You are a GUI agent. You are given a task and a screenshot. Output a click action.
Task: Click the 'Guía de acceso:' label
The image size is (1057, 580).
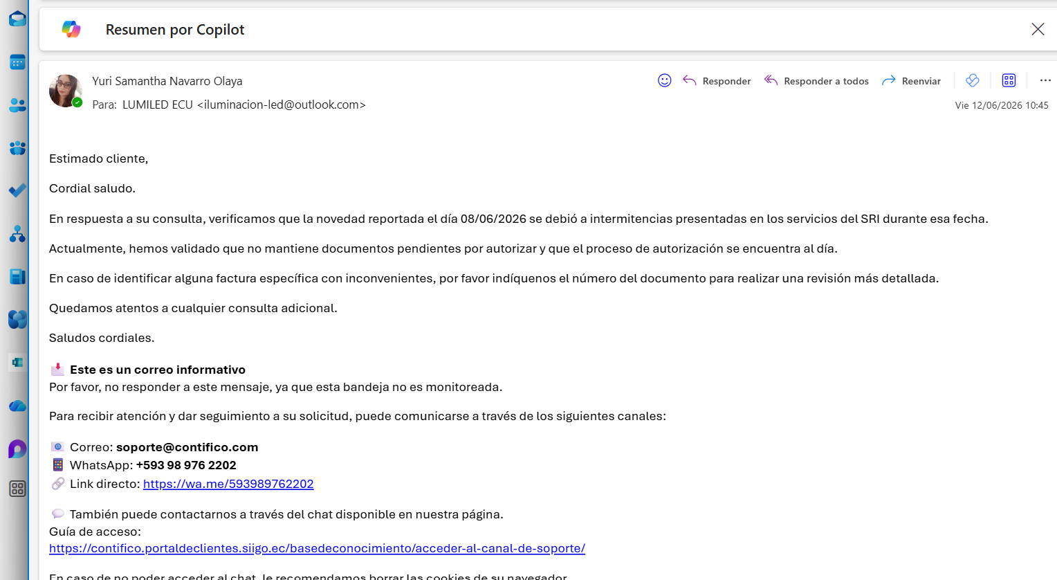[95, 532]
